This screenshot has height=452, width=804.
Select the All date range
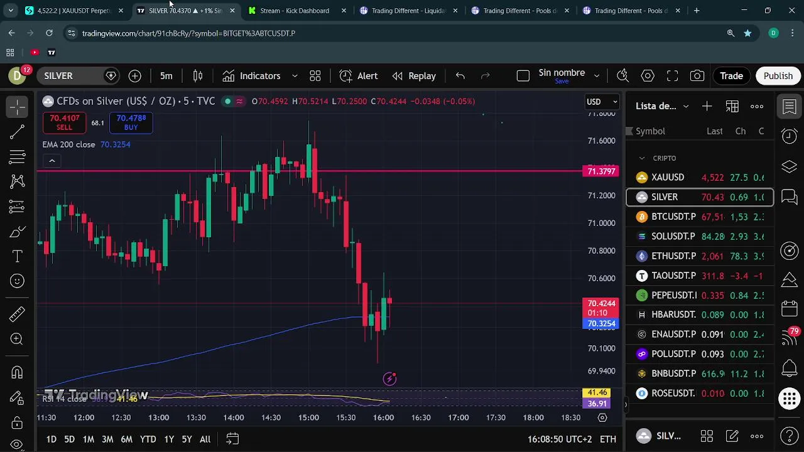point(205,439)
